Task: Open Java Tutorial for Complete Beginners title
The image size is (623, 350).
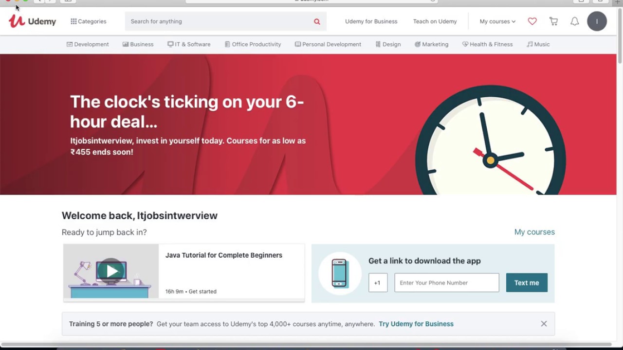Action: pos(224,255)
